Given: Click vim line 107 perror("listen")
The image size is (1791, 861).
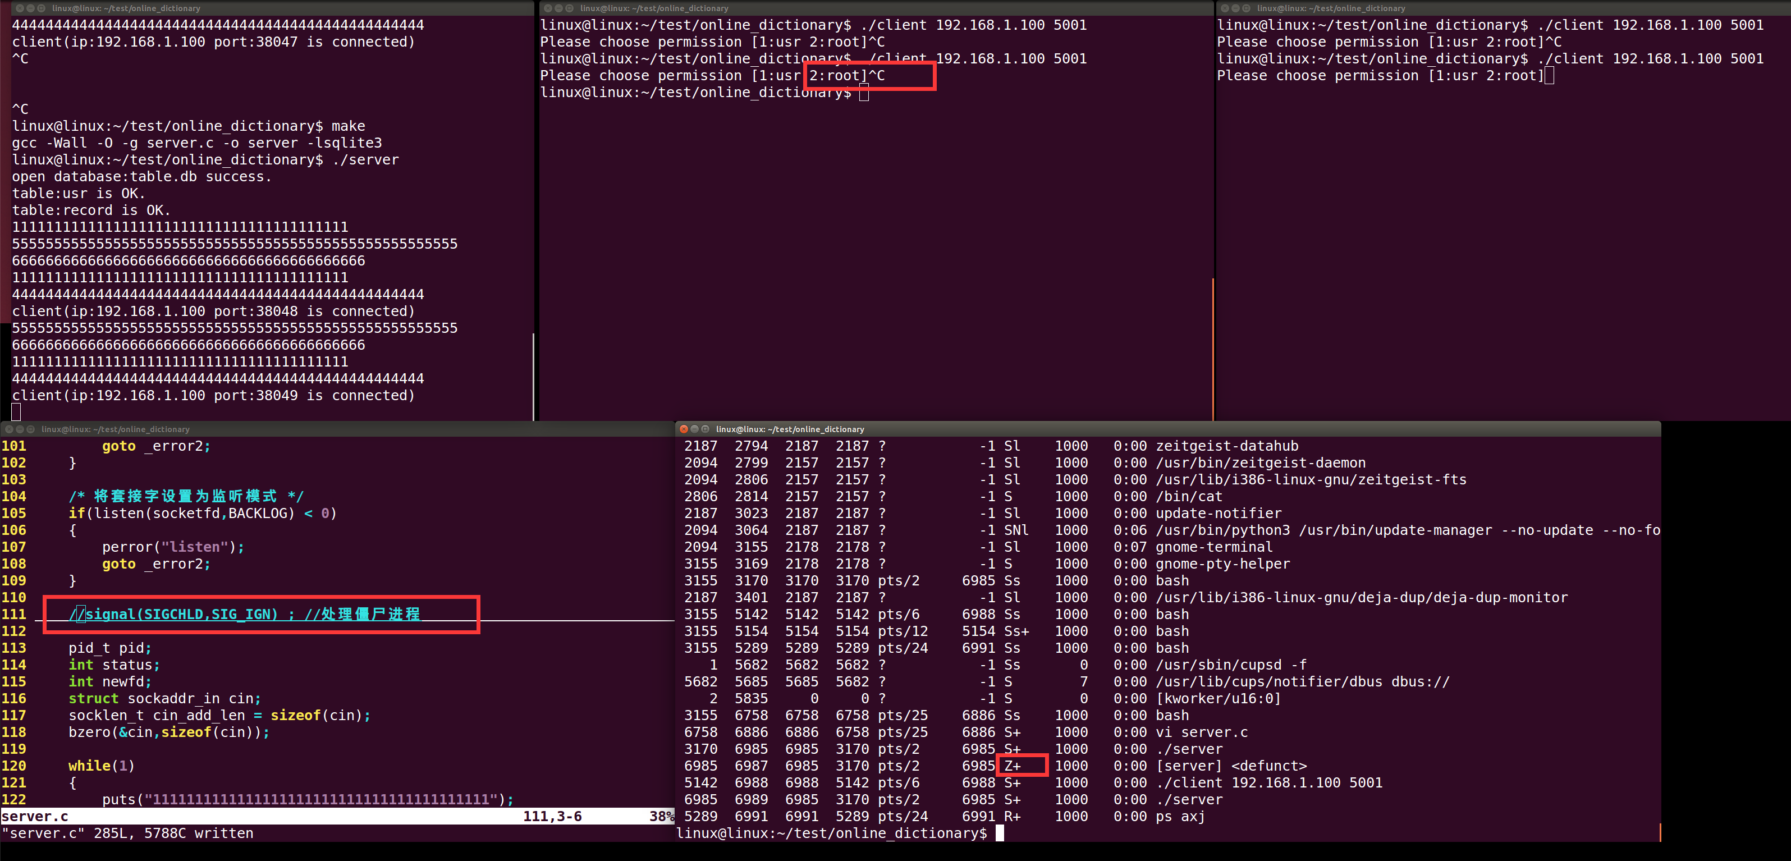Looking at the screenshot, I should (x=173, y=547).
